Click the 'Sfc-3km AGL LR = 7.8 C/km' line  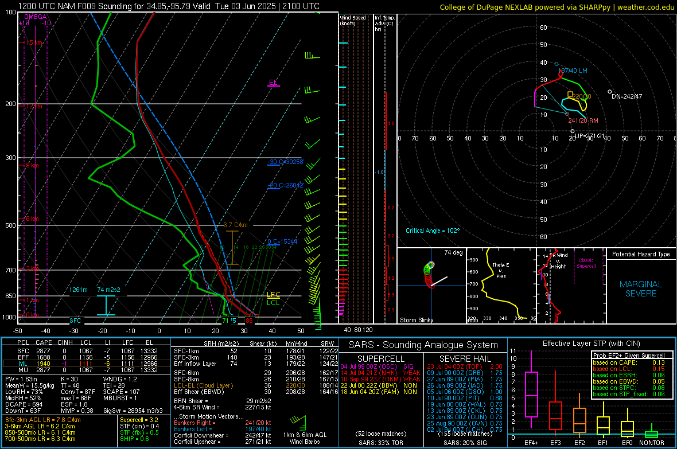[43, 420]
